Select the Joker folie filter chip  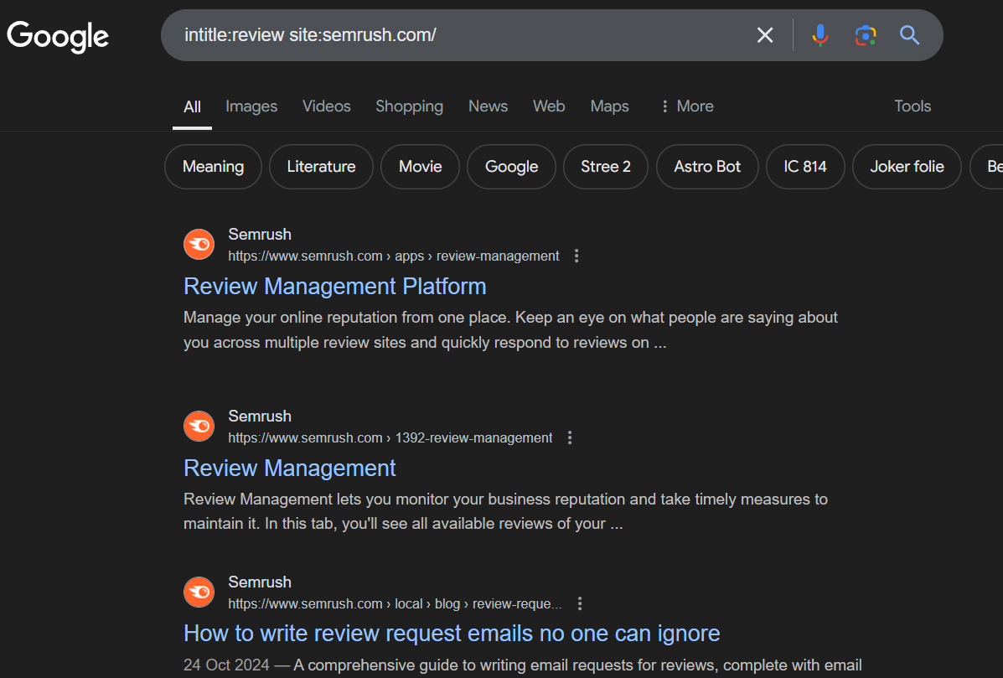[x=907, y=167]
